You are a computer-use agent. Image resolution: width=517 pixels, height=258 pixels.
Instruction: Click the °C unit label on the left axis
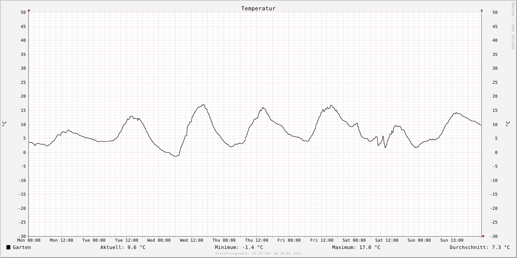[4, 124]
